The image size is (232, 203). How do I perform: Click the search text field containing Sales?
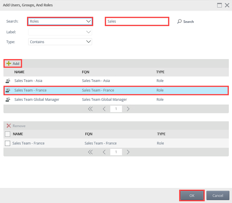(x=137, y=21)
